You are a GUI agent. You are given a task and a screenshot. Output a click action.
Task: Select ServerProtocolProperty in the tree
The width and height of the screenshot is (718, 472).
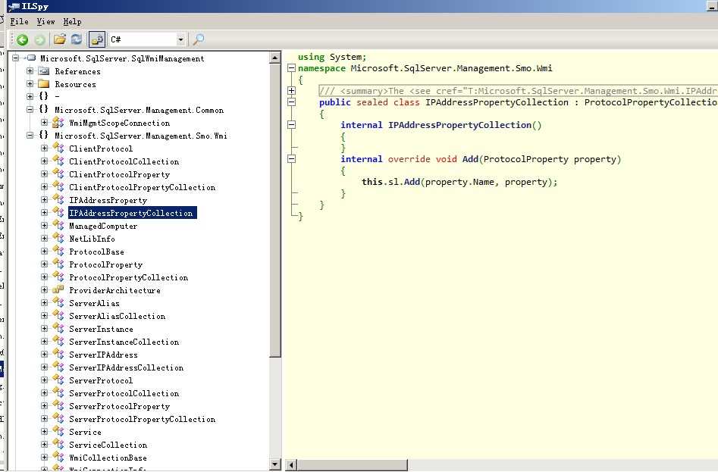pos(120,406)
